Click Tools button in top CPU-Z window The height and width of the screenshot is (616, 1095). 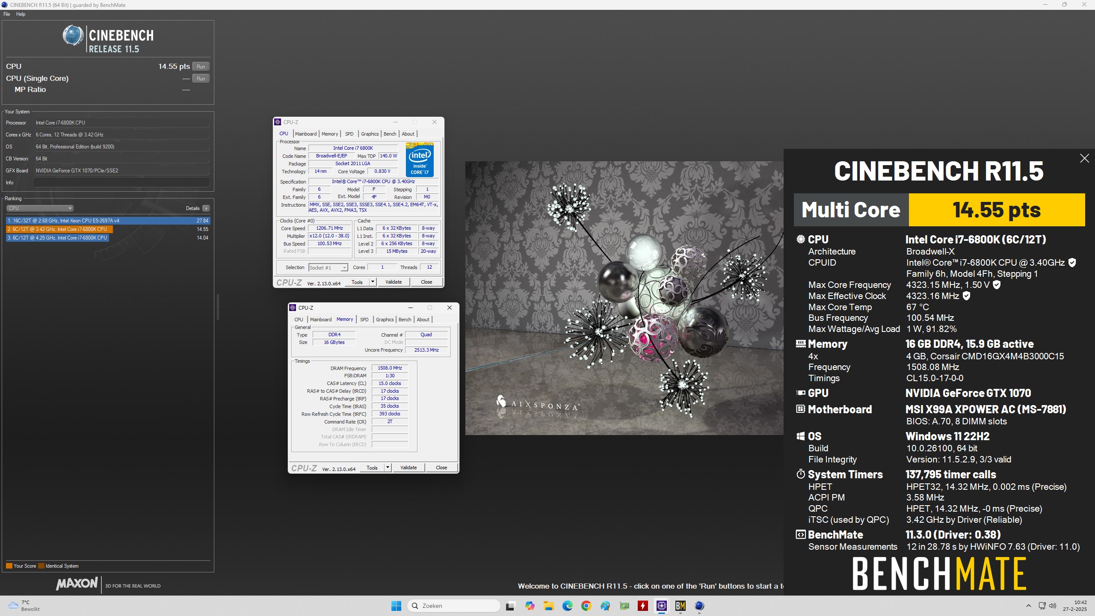[x=357, y=282]
